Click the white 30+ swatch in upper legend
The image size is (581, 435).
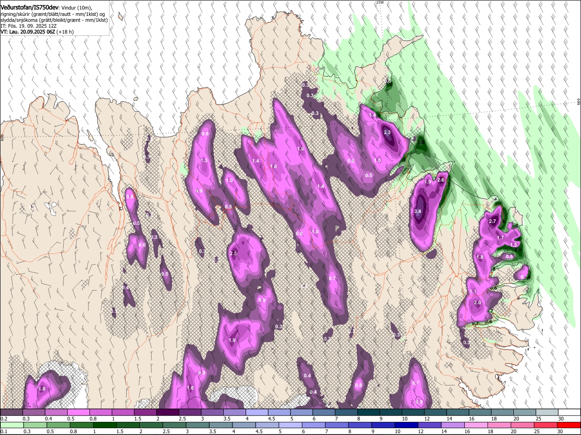click(570, 412)
